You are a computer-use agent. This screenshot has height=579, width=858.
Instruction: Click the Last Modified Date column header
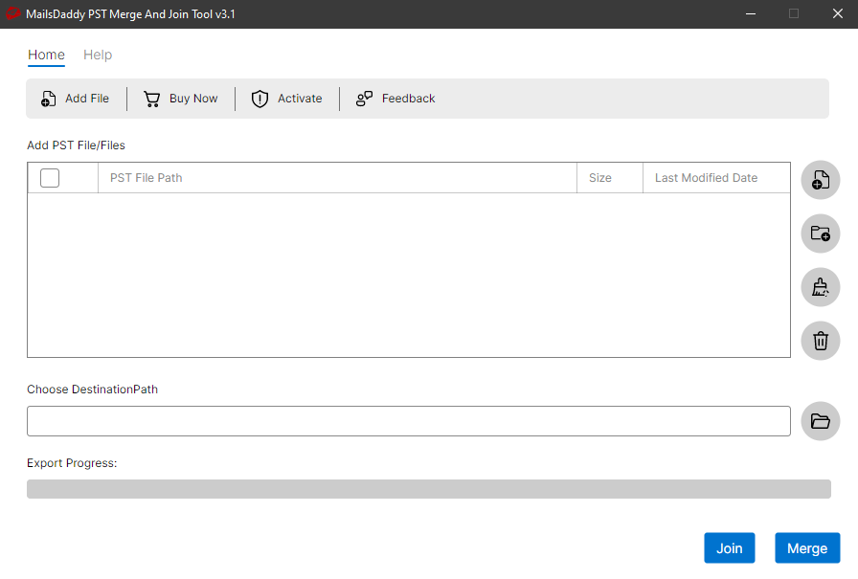click(716, 178)
